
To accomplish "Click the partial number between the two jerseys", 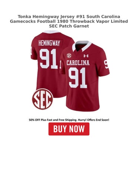I will pos(60,65).
